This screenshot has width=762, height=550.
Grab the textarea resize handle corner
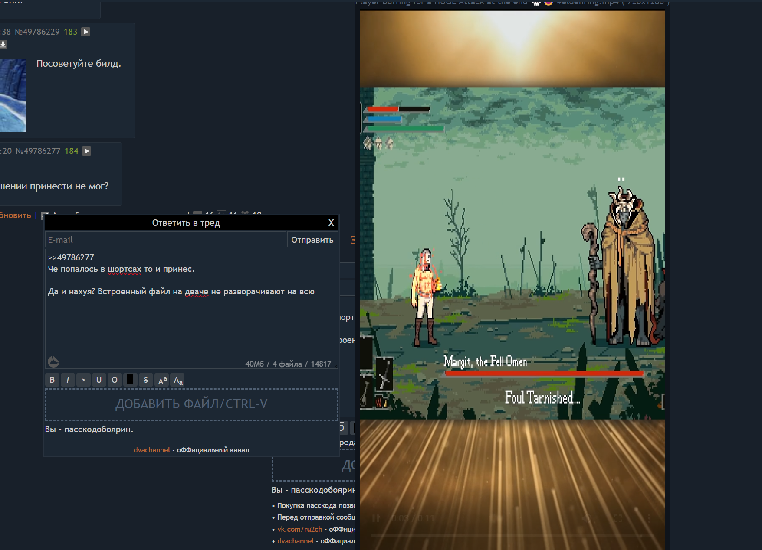(x=335, y=366)
